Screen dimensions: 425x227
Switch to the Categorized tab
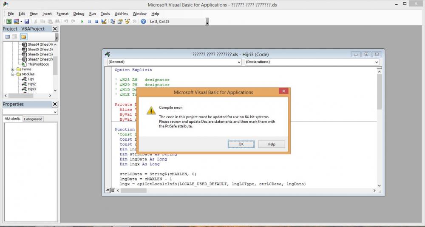(33, 119)
